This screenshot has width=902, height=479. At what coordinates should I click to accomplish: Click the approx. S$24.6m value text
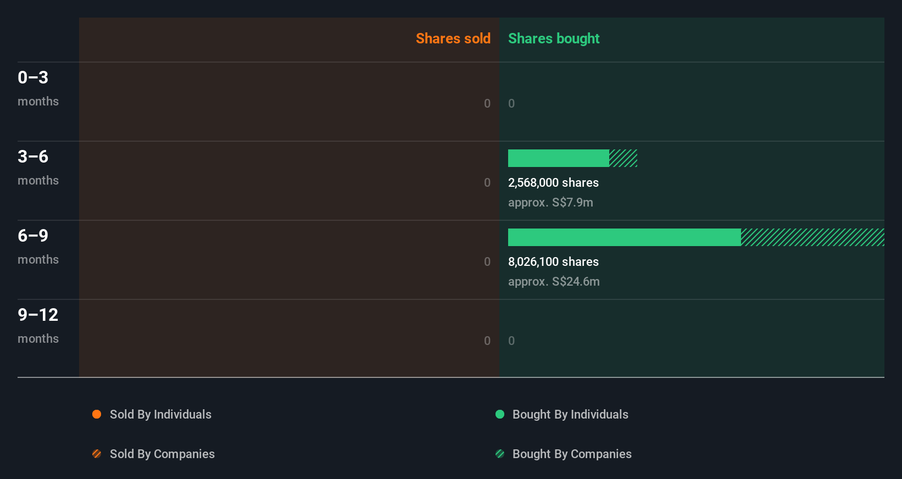[554, 281]
